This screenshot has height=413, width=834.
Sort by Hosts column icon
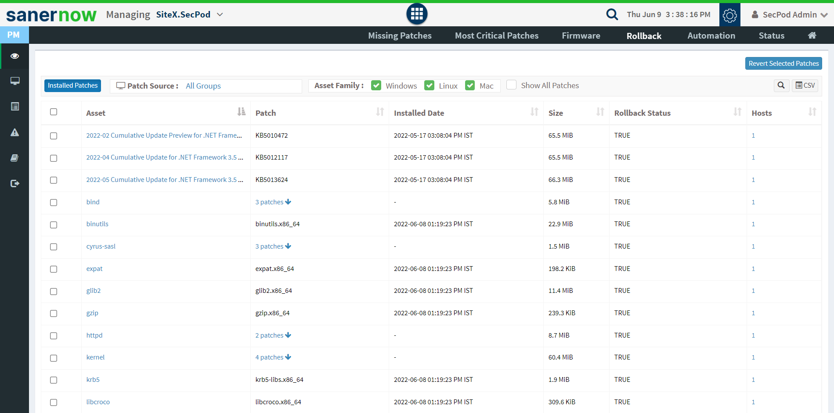coord(812,112)
